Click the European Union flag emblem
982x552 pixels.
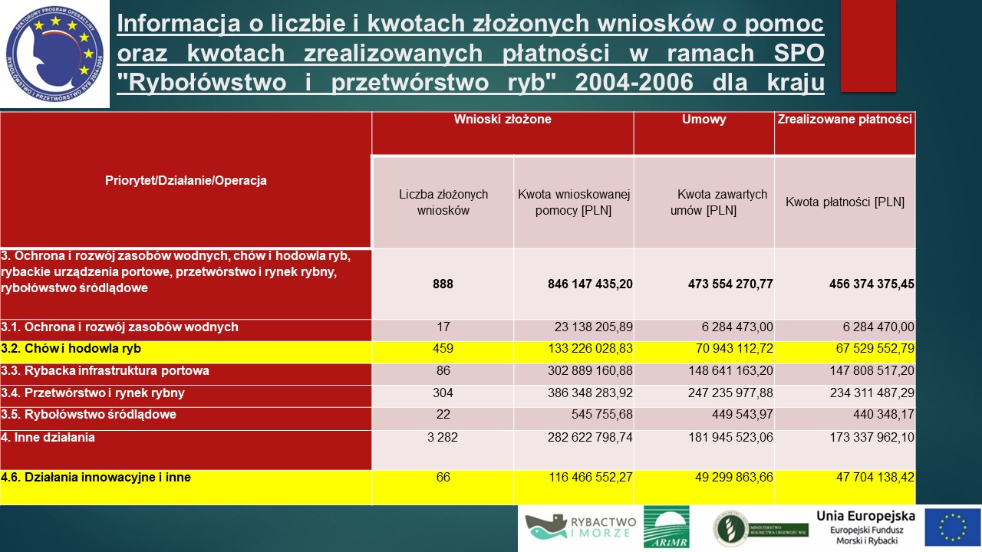[x=952, y=527]
